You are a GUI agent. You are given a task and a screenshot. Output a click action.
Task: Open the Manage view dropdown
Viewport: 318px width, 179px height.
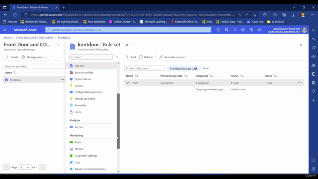click(x=34, y=57)
